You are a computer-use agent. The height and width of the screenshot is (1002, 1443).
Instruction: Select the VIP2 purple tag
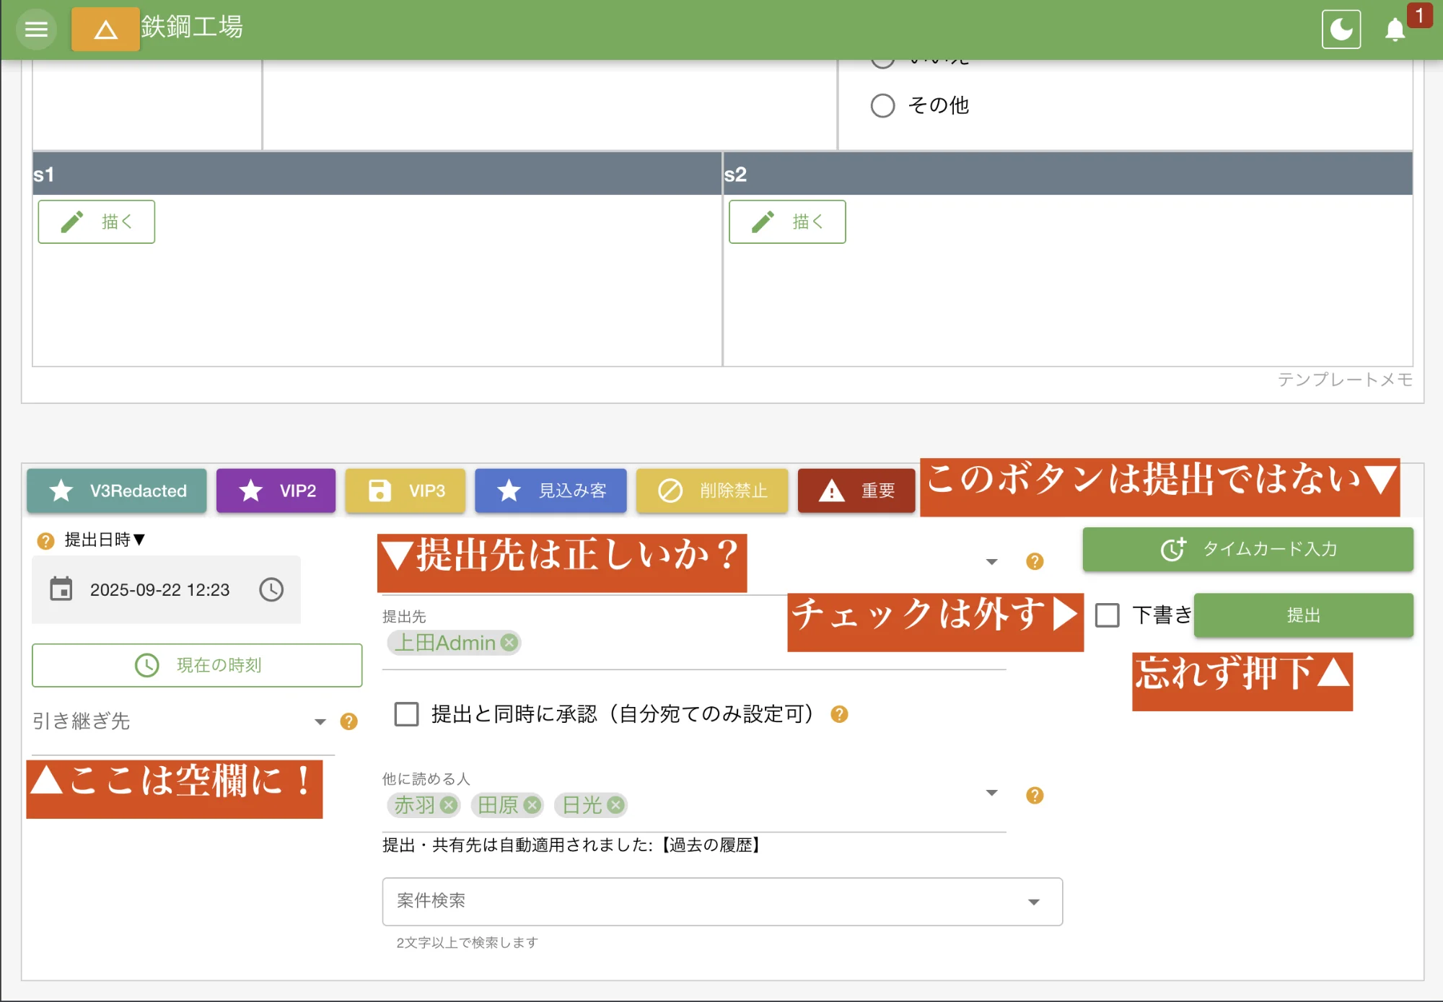[x=276, y=491]
